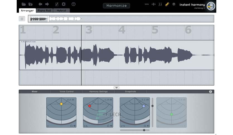Click the red voice pan dot

click(89, 106)
